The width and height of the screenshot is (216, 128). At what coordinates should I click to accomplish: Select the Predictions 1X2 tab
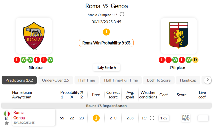point(19,80)
